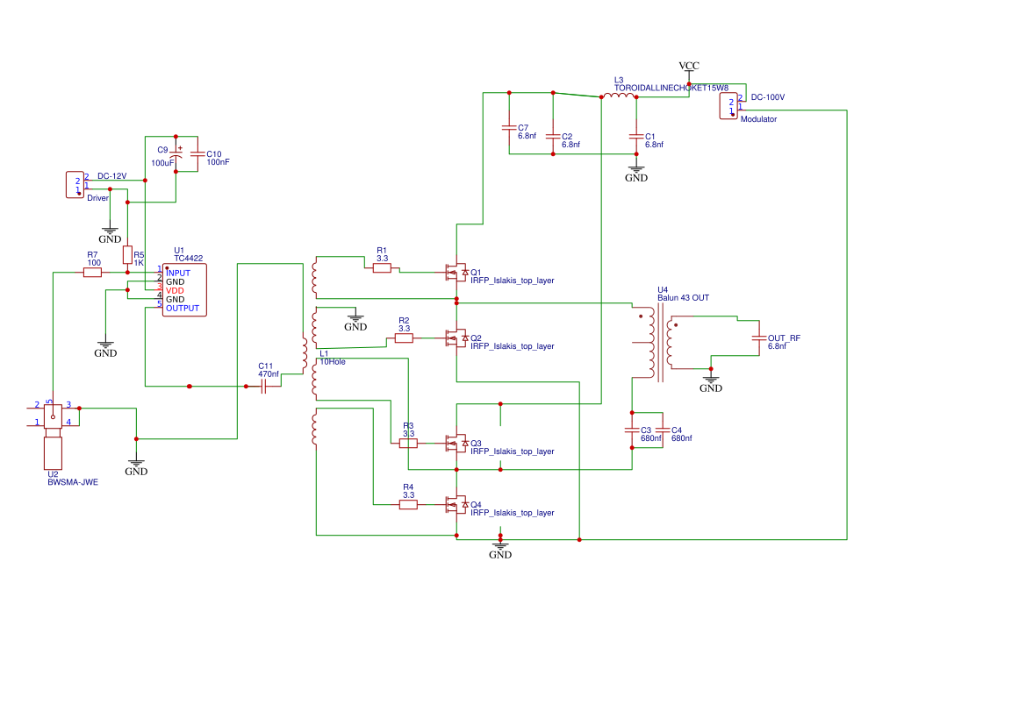Click capacitor C10 100nF

(197, 154)
